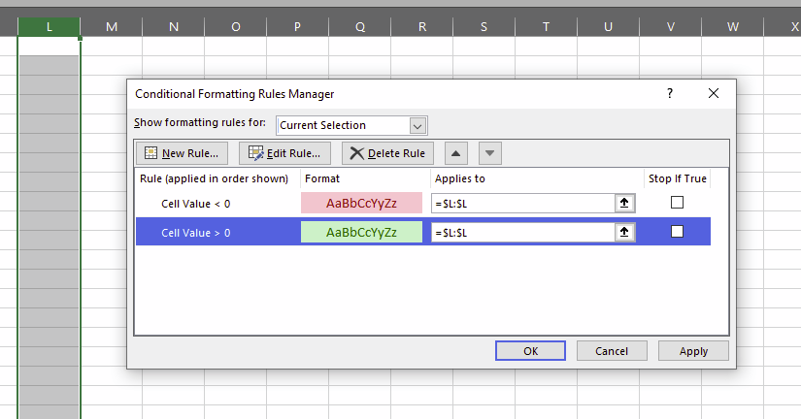The width and height of the screenshot is (801, 419).
Task: Select column W header
Action: (732, 27)
